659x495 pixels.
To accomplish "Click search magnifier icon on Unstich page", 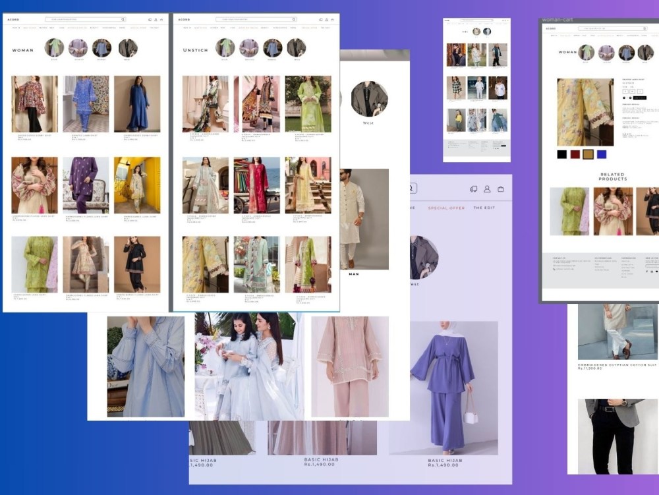I will (294, 19).
